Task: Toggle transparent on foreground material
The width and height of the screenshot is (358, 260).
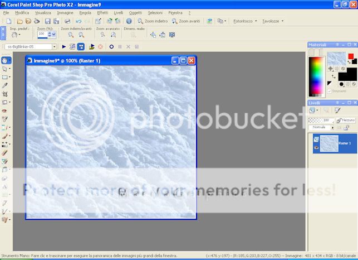Action: click(343, 69)
